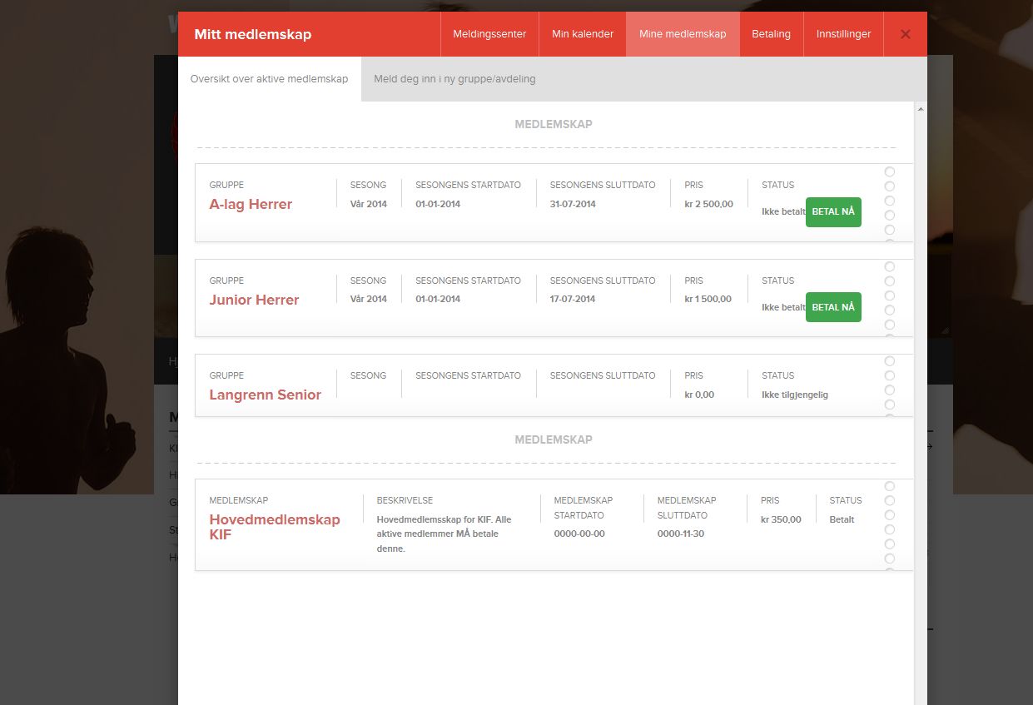This screenshot has width=1033, height=705.
Task: Click the Ikke tilgjengelig status text
Action: click(x=795, y=395)
